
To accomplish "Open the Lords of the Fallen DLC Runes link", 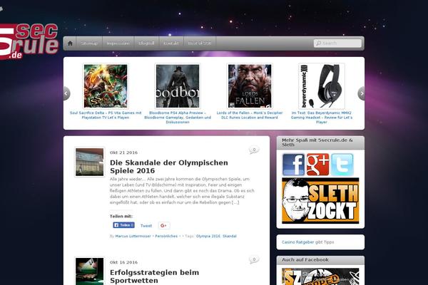I will point(250,115).
